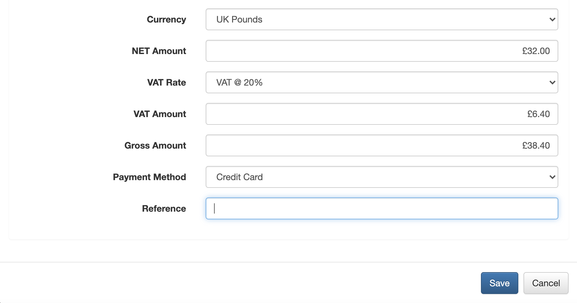Open the Payment Method dropdown
The width and height of the screenshot is (577, 303).
point(382,177)
